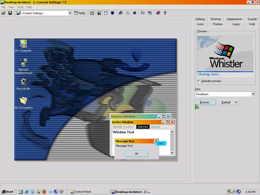Open the Help menu
The height and width of the screenshot is (195, 260).
click(29, 7)
